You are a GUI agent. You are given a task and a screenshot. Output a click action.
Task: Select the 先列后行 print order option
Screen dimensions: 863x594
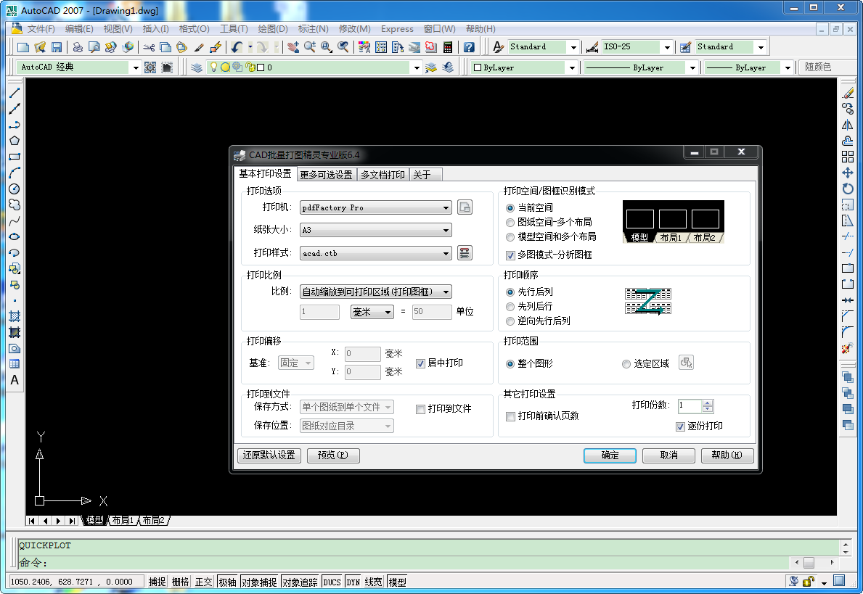coord(510,306)
